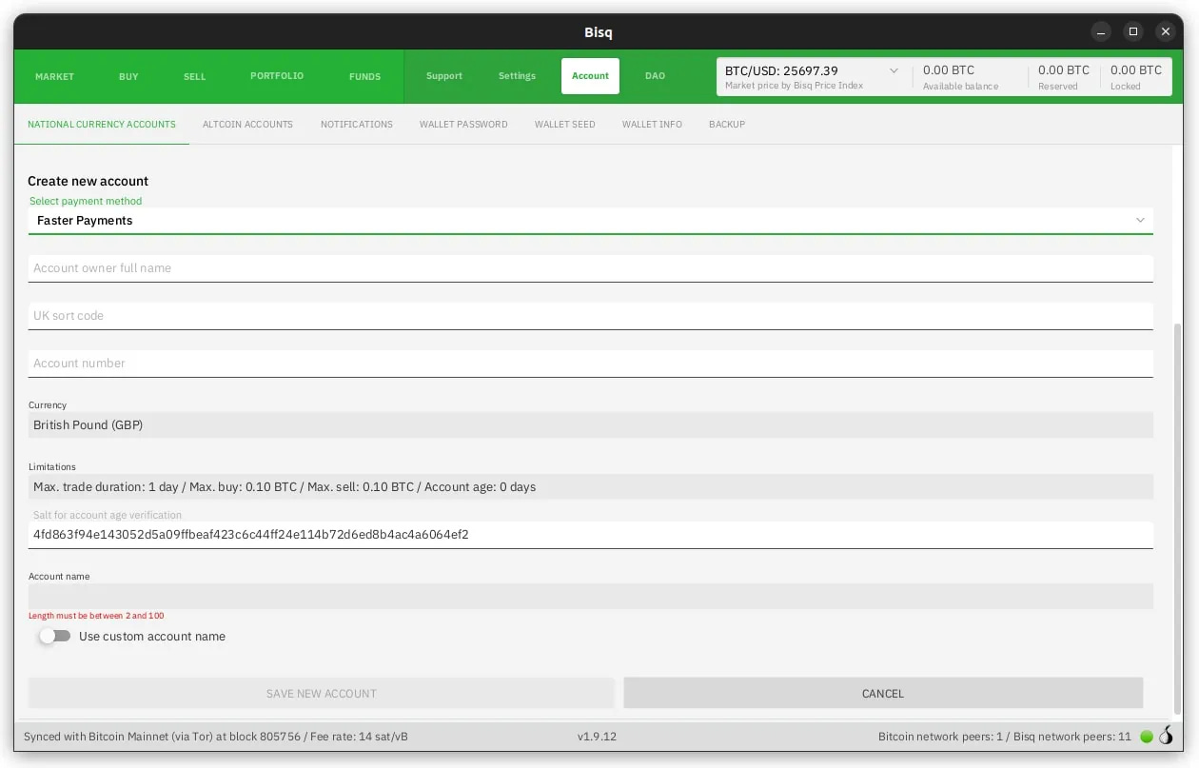Switch to National Currency Accounts tab
1199x768 pixels.
[102, 124]
